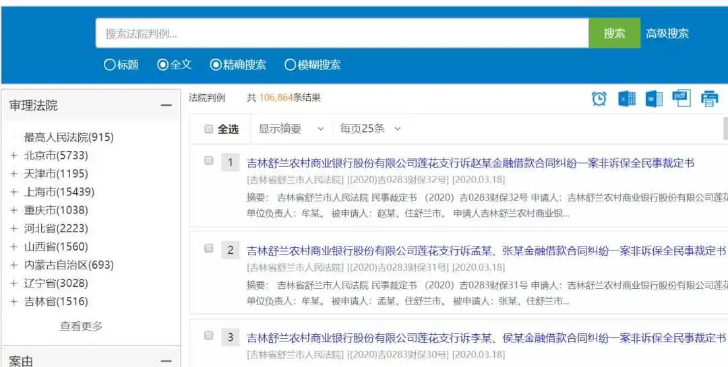The height and width of the screenshot is (367, 728).
Task: Click the 法院判例 label
Action: (x=207, y=98)
